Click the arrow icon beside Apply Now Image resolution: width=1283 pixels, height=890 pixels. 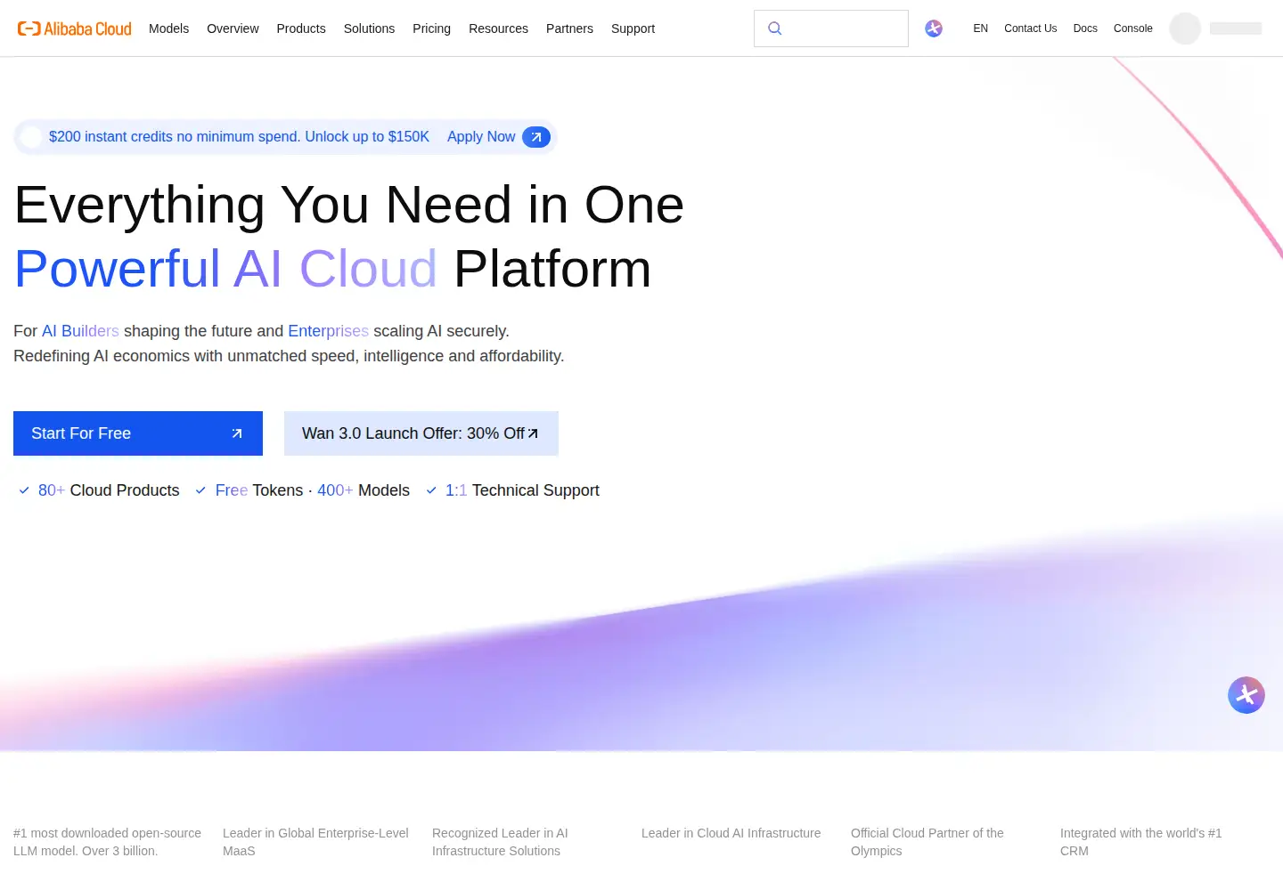click(536, 137)
